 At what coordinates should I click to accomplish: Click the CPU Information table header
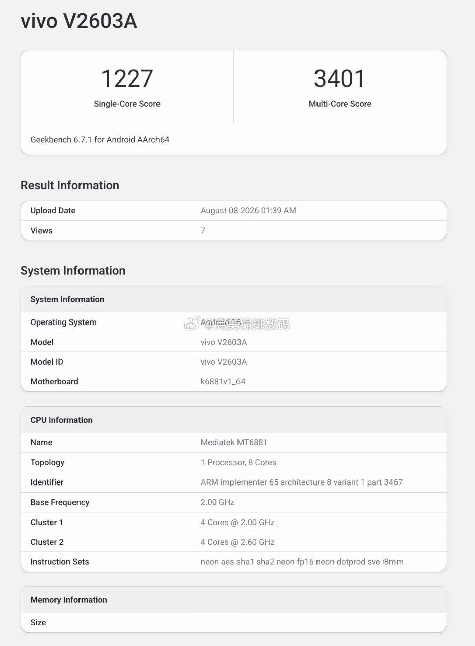click(61, 420)
